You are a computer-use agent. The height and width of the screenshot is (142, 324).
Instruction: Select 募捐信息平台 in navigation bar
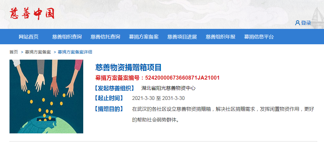(x=259, y=37)
